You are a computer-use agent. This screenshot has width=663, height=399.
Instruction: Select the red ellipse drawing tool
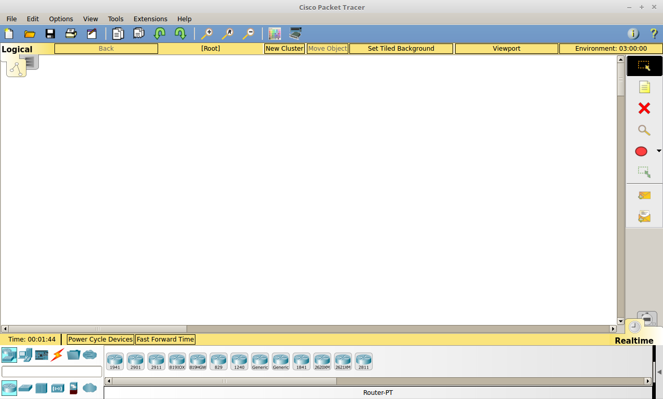coord(641,151)
